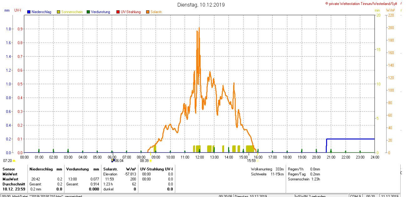Click the 20:42 precipitation max time cell
The height and width of the screenshot is (197, 410).
click(35, 179)
